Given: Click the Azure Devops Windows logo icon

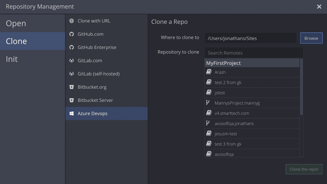Looking at the screenshot, I should click(x=72, y=113).
